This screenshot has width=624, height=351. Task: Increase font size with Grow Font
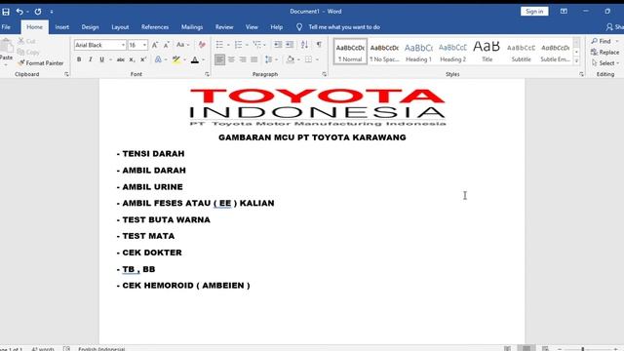[x=155, y=45]
